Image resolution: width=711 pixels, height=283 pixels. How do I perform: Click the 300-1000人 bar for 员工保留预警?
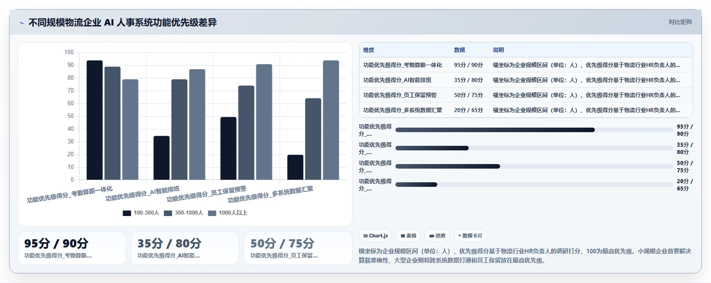[246, 133]
